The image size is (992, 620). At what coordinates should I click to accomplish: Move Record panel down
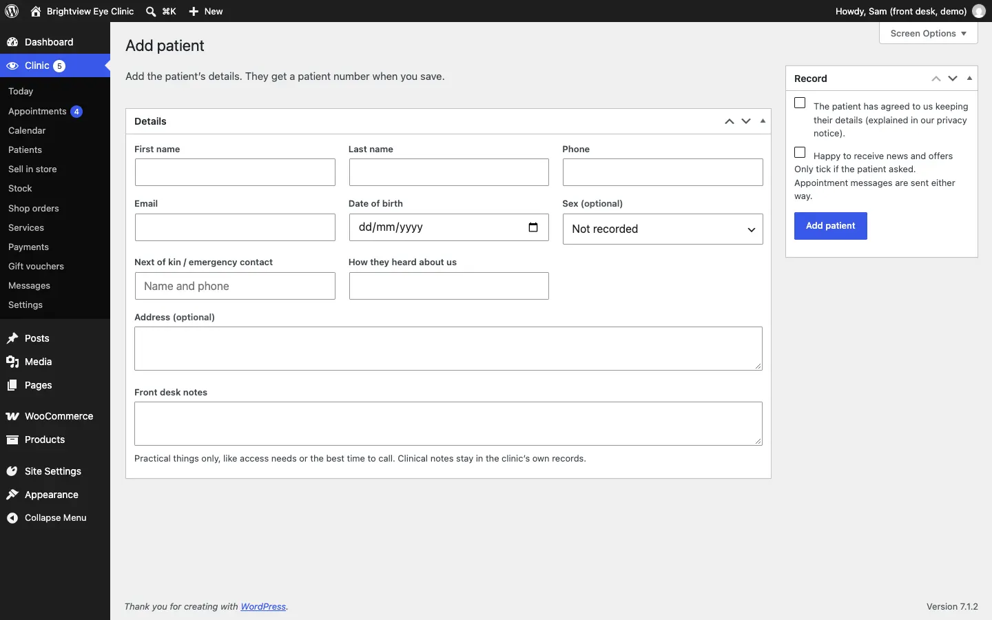(953, 79)
